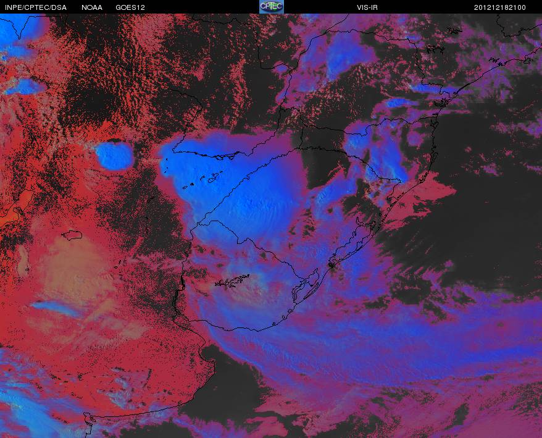Click the VIS-IR channel label
The width and height of the screenshot is (542, 438).
[367, 7]
